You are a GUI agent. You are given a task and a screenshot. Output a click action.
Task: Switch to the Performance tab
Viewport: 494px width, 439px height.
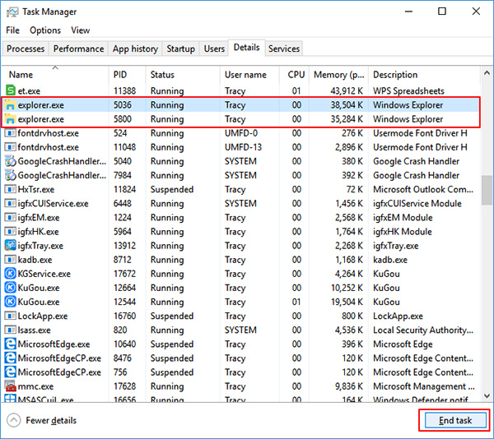point(79,49)
